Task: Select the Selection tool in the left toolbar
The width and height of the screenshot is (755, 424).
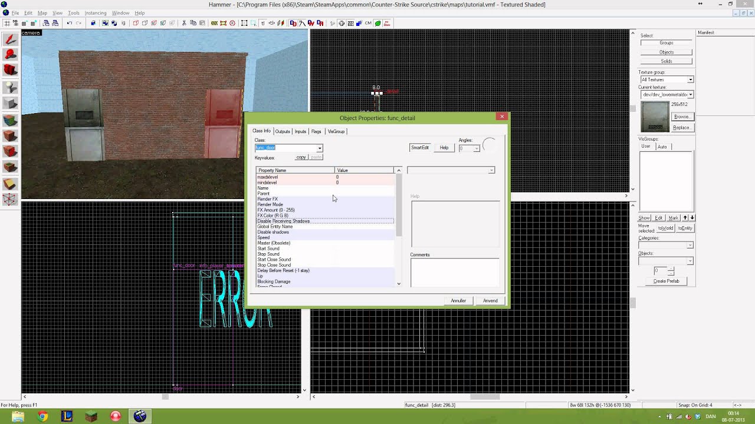Action: [x=10, y=40]
